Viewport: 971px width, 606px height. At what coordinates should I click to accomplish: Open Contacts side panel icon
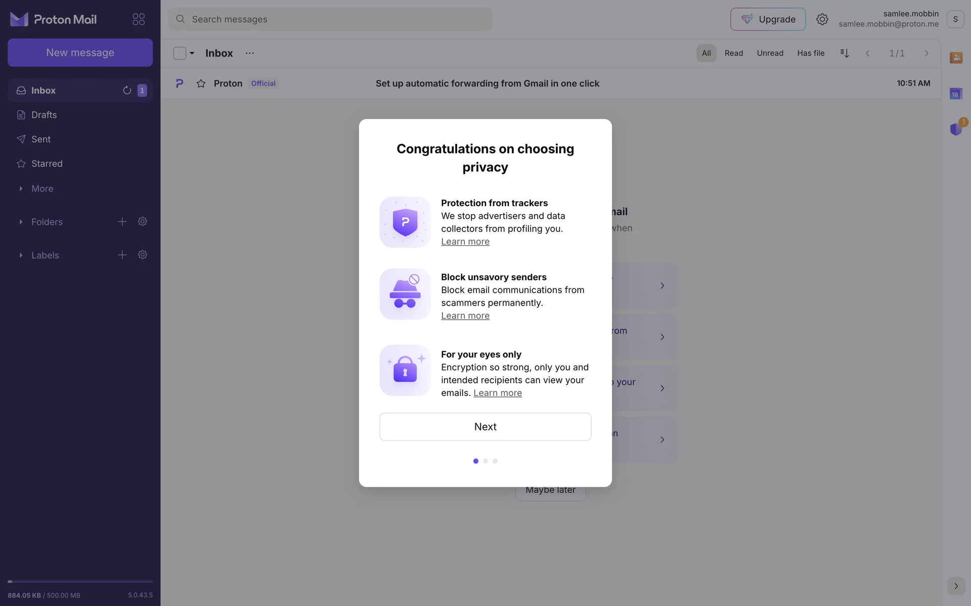(x=955, y=58)
